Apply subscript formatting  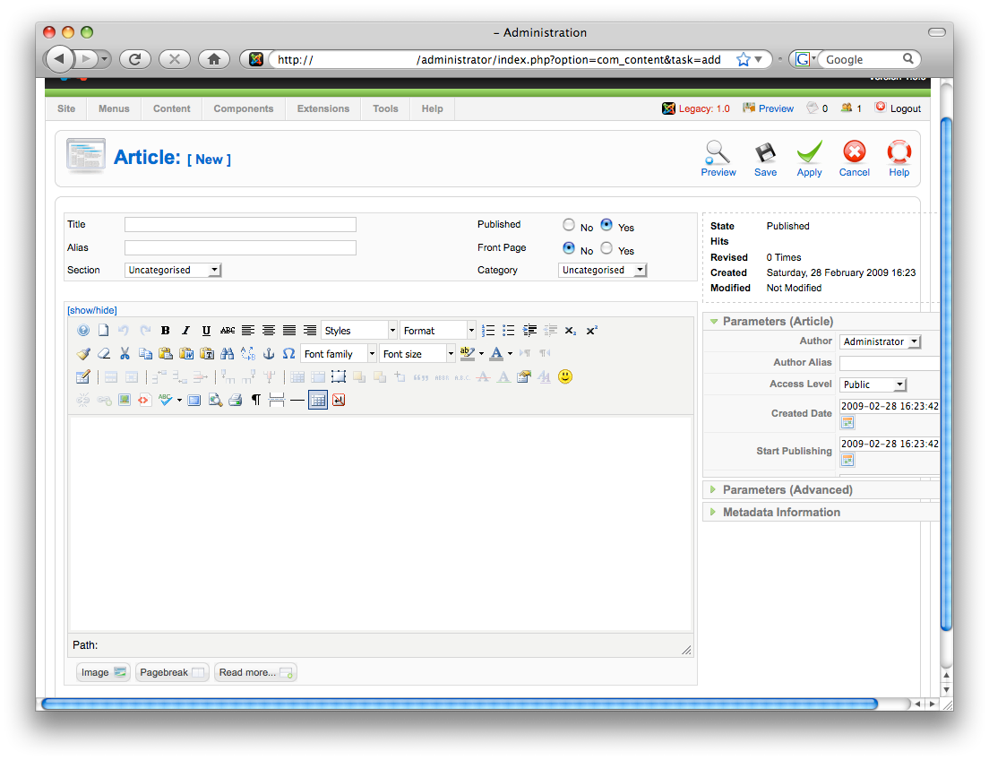570,330
